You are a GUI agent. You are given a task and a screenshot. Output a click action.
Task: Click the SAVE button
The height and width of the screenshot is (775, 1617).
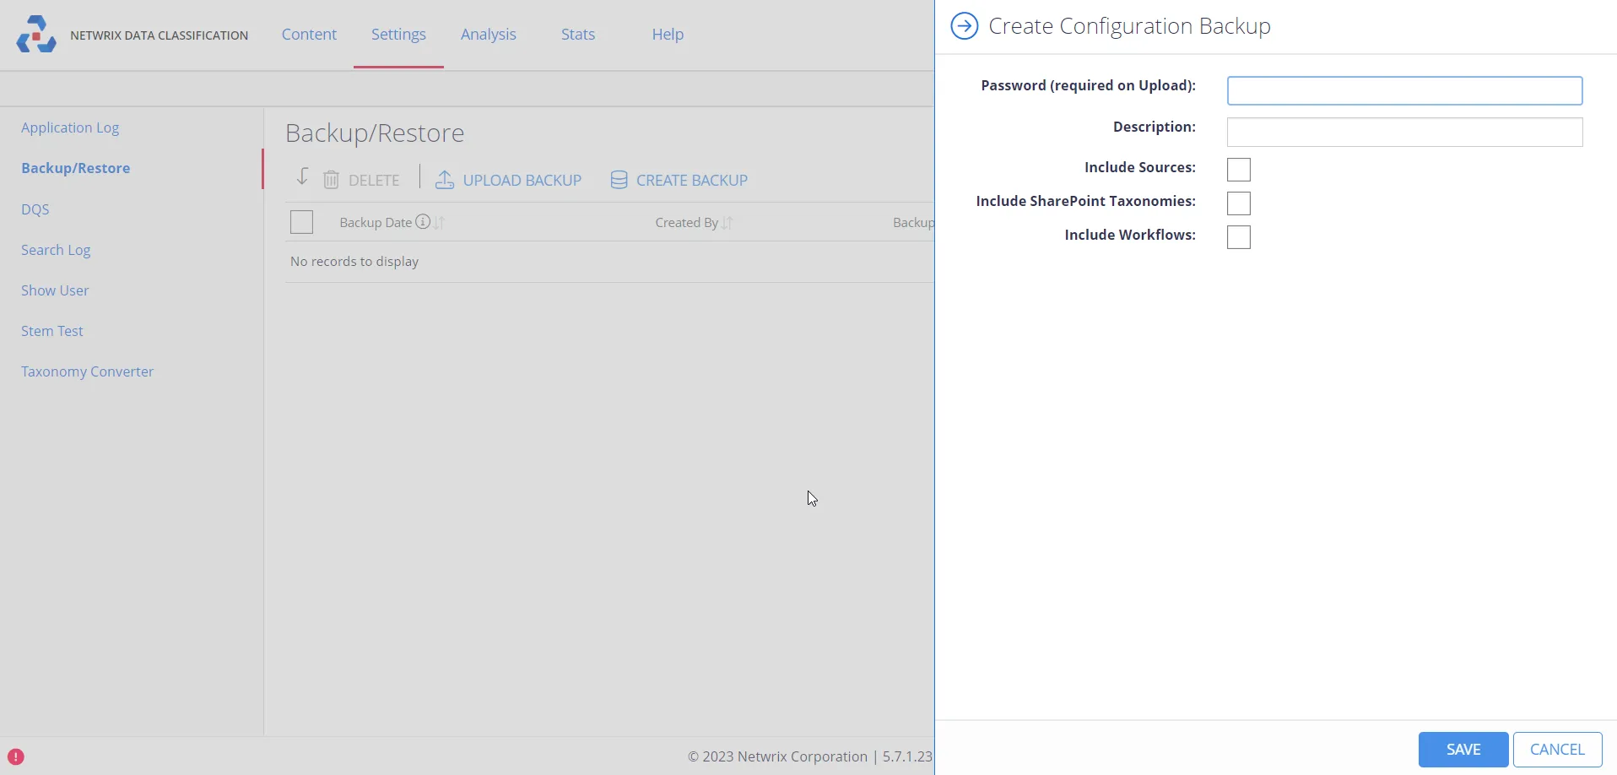click(1463, 750)
